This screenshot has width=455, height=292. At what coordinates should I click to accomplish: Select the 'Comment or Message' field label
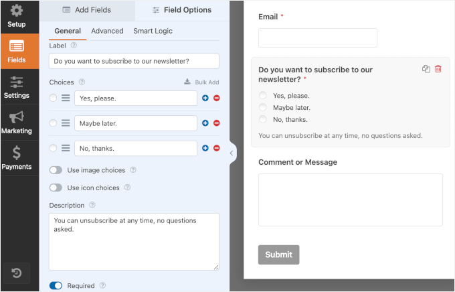298,162
